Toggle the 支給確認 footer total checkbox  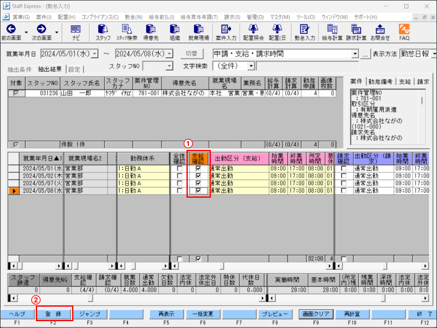(x=198, y=259)
